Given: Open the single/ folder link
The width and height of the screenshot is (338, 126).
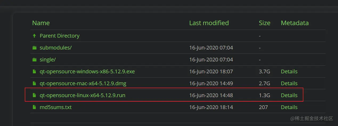Looking at the screenshot, I should click(x=48, y=60).
